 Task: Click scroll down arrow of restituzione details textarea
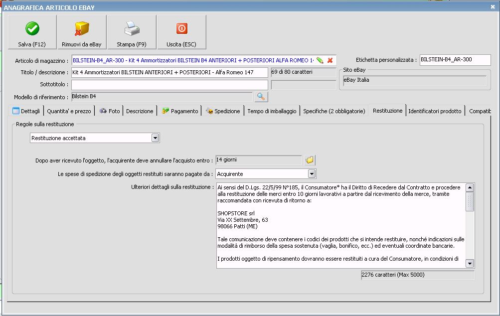(x=470, y=263)
